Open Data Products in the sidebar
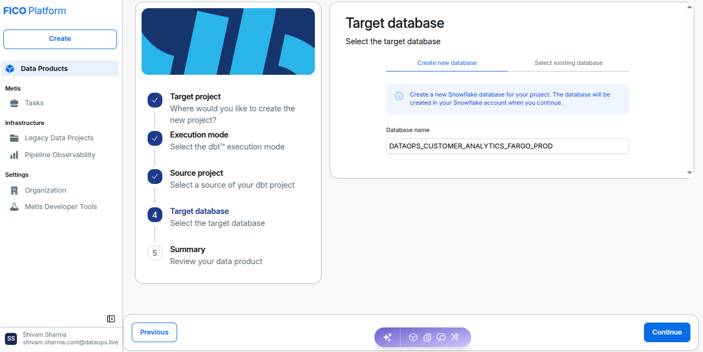This screenshot has width=703, height=352. (60, 69)
